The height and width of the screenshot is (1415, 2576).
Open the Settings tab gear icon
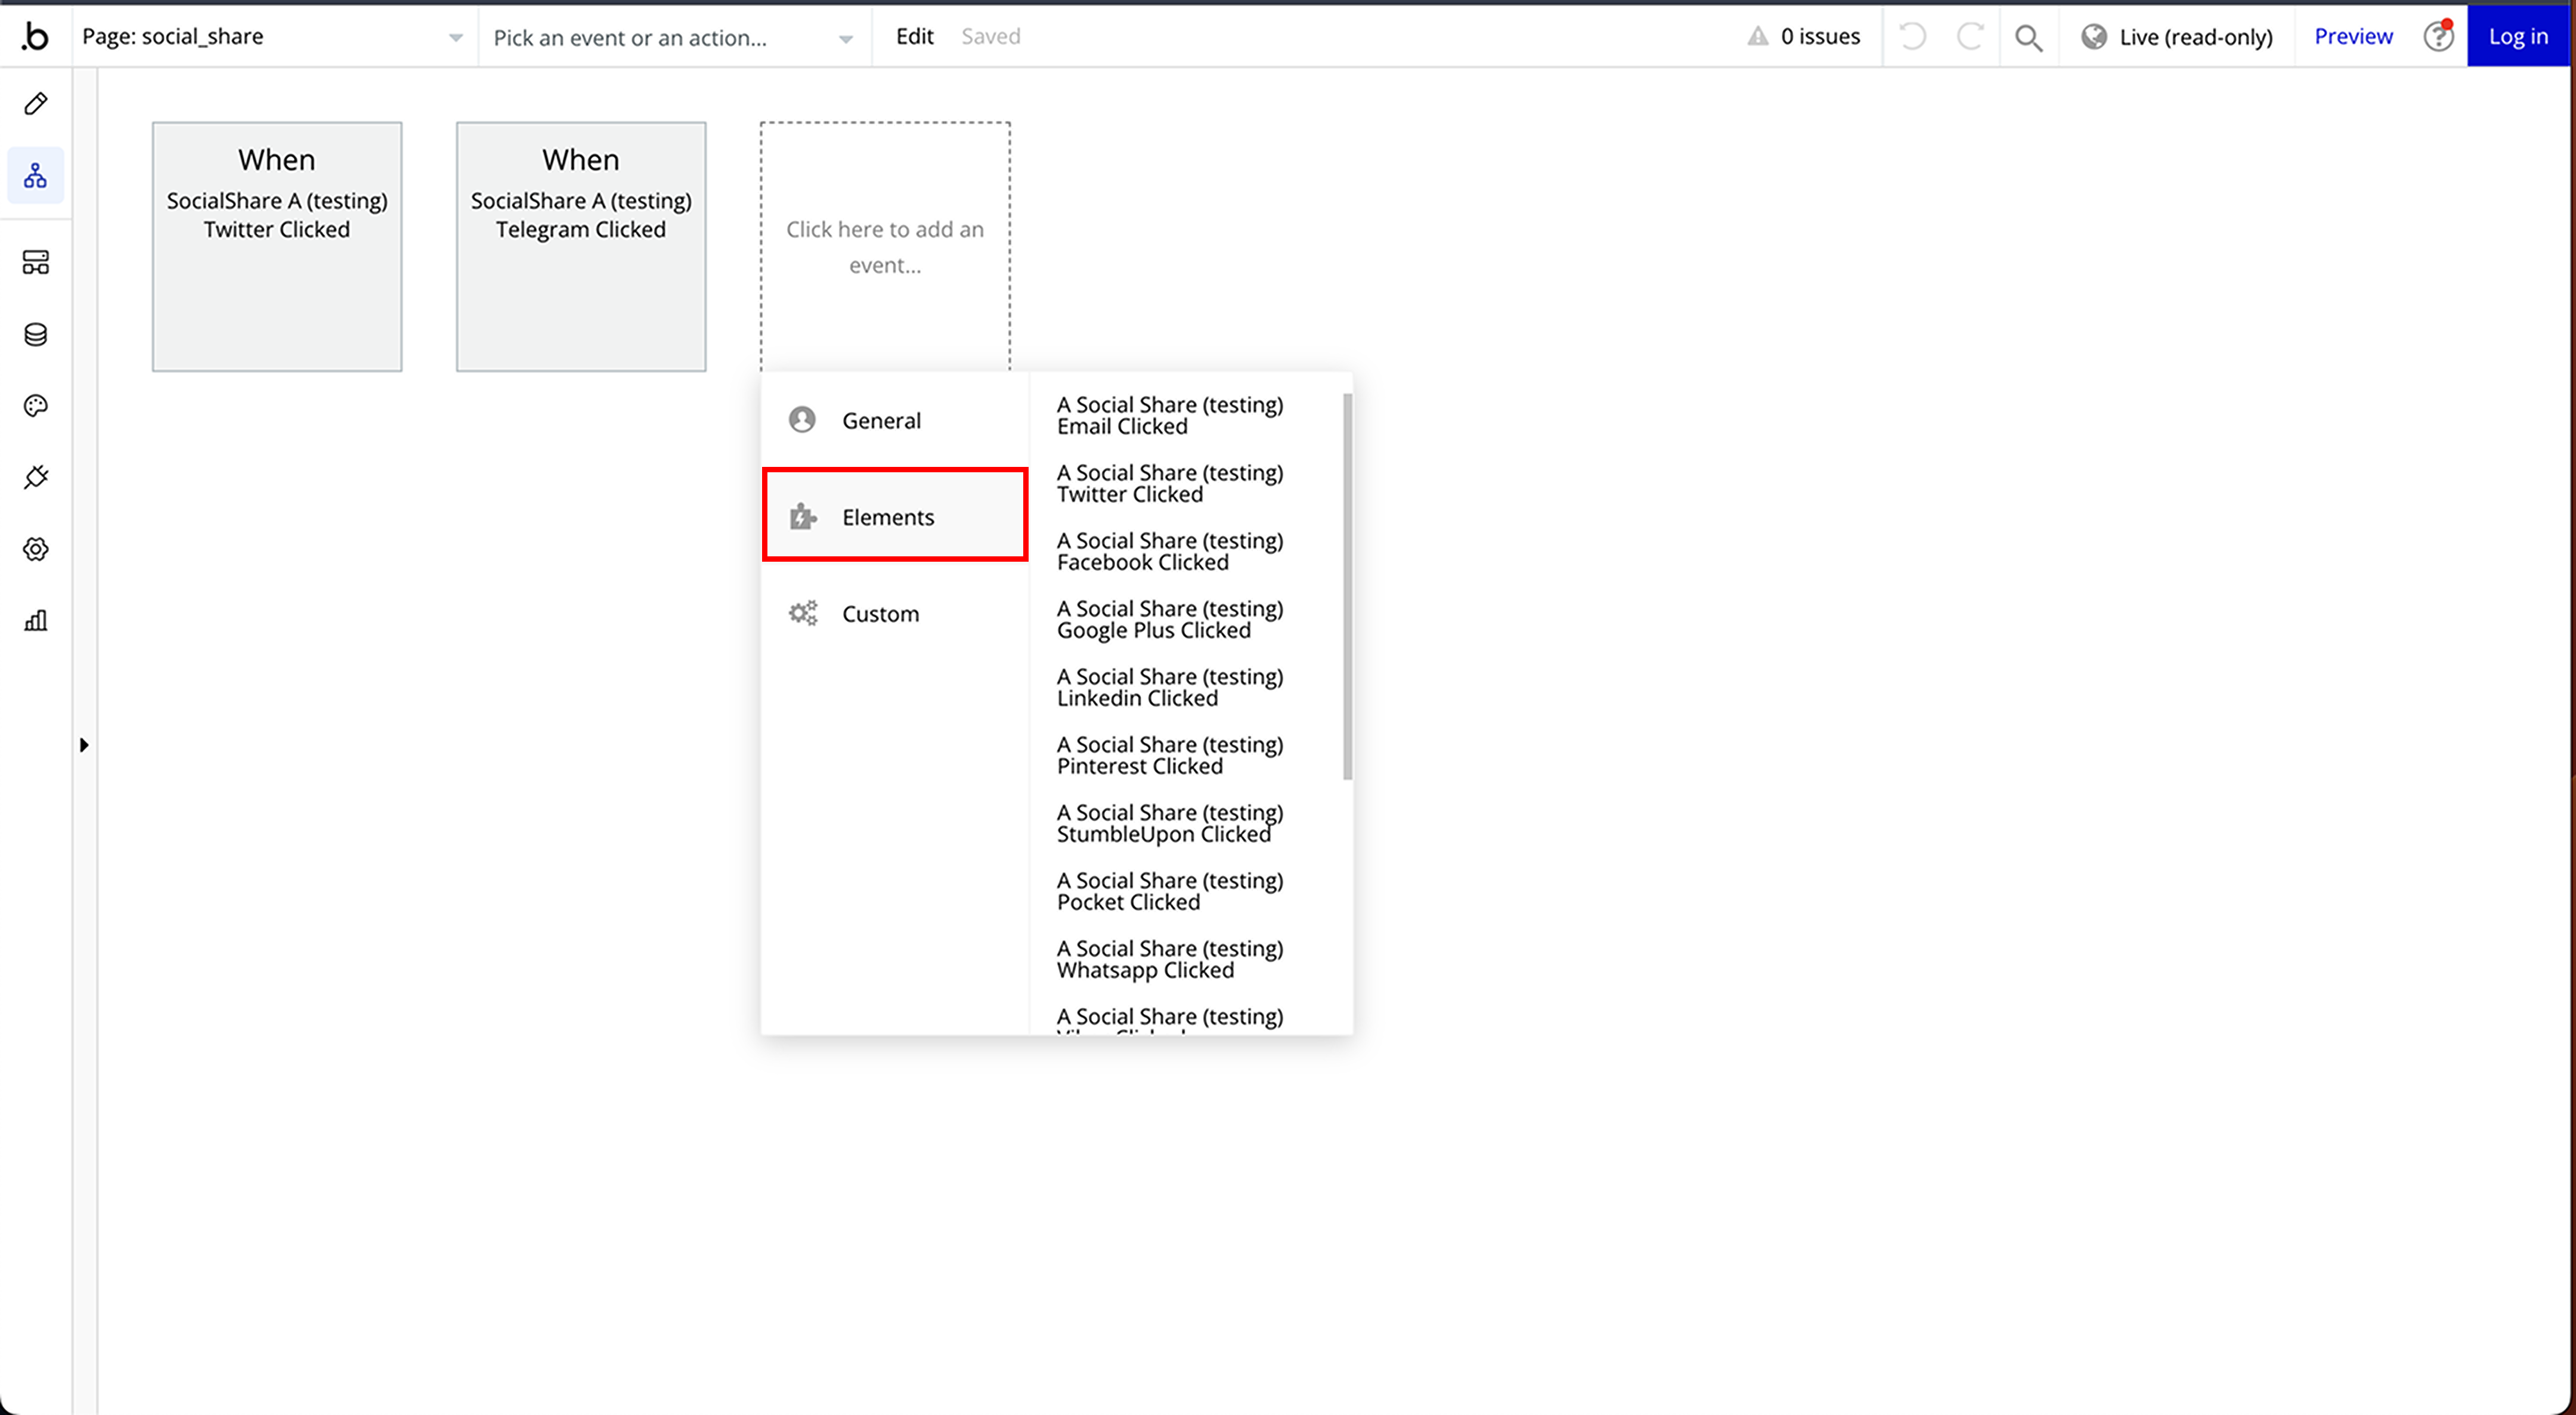36,549
